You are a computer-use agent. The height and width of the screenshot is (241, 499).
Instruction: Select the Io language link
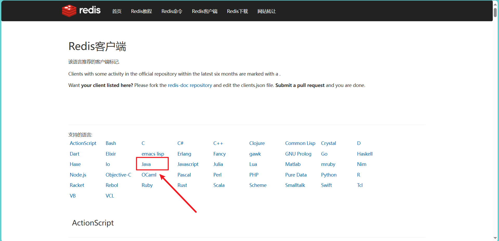coord(108,164)
